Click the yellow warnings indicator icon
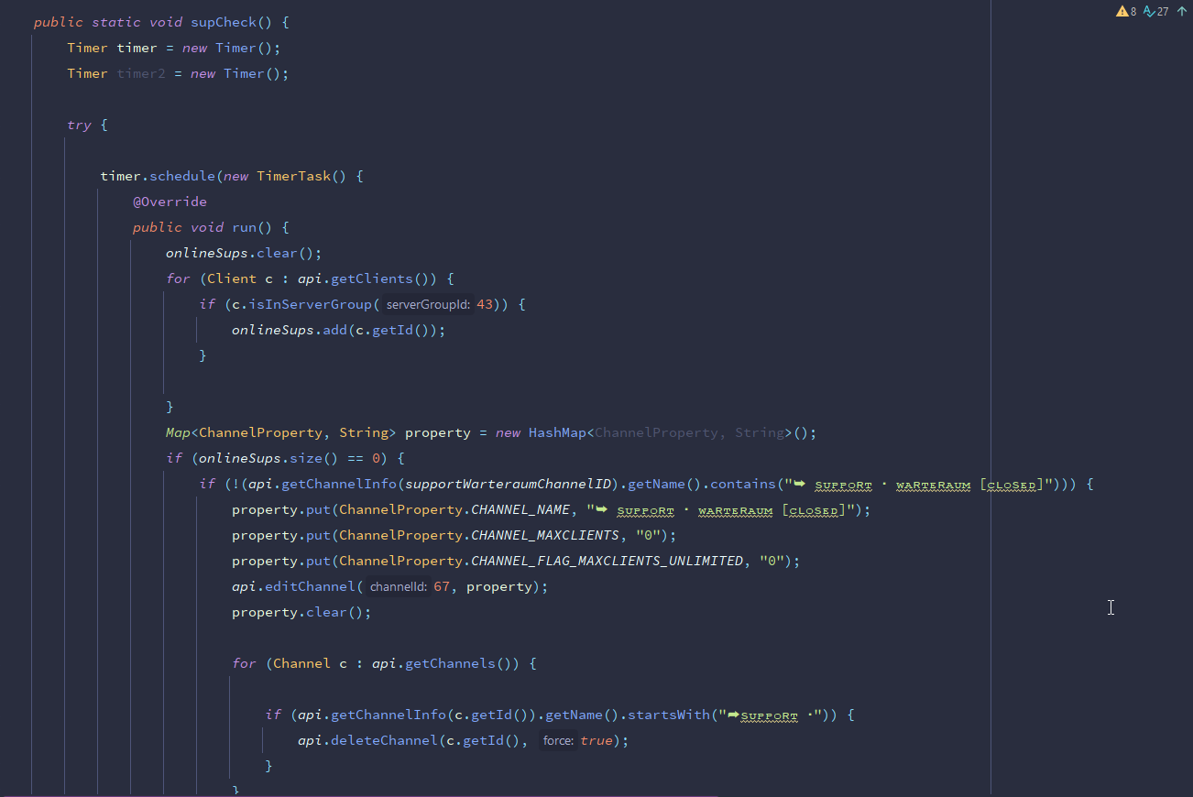Image resolution: width=1193 pixels, height=797 pixels. pyautogui.click(x=1122, y=12)
